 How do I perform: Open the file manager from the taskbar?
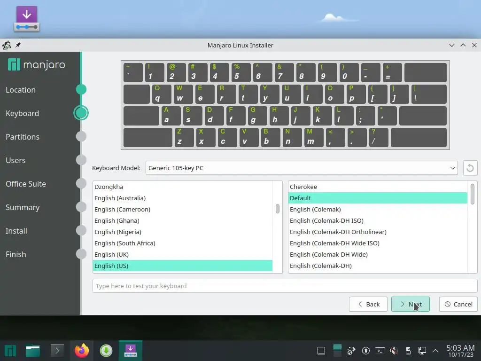click(x=33, y=351)
